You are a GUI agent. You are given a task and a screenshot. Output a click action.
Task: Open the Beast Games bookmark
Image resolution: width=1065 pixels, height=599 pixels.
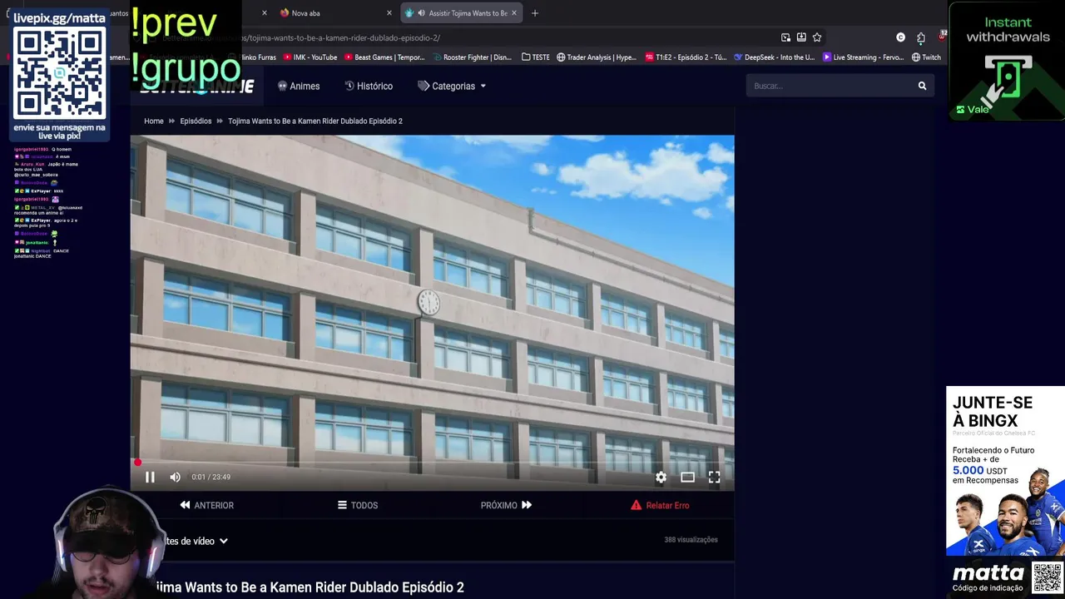pos(384,57)
